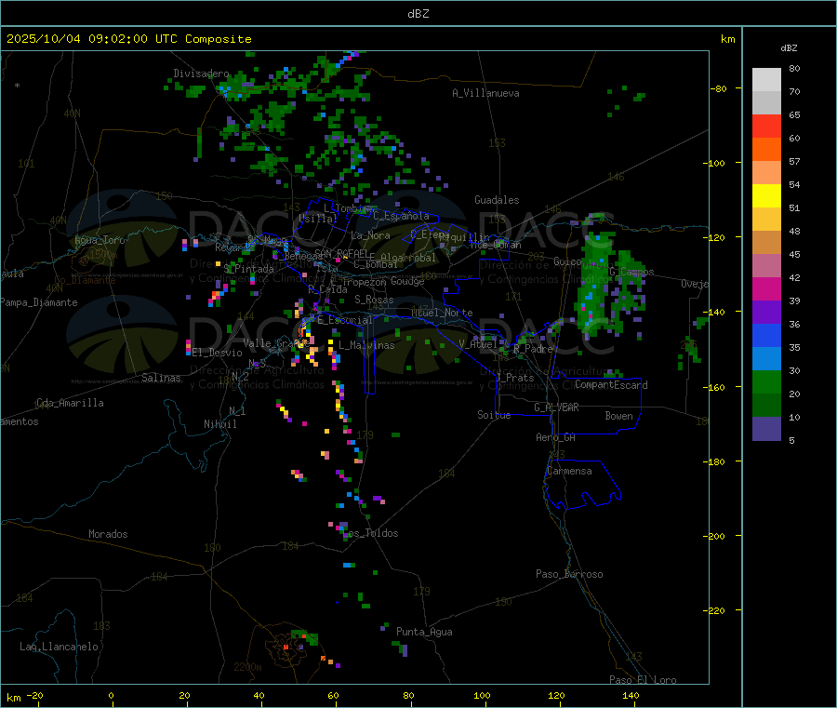The height and width of the screenshot is (708, 837).
Task: Click the G_Campos location label
Action: tap(631, 272)
